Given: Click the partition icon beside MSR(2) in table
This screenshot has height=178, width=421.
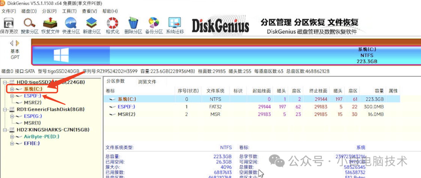Looking at the screenshot, I should coord(113,114).
